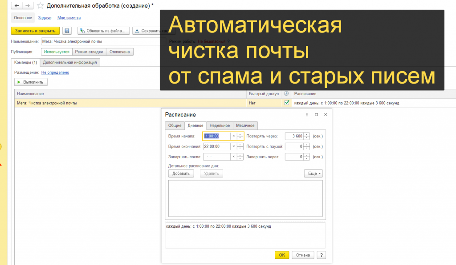Image resolution: width=456 pixels, height=265 pixels.
Task: Open Дополнительная информация tab
Action: 70,62
